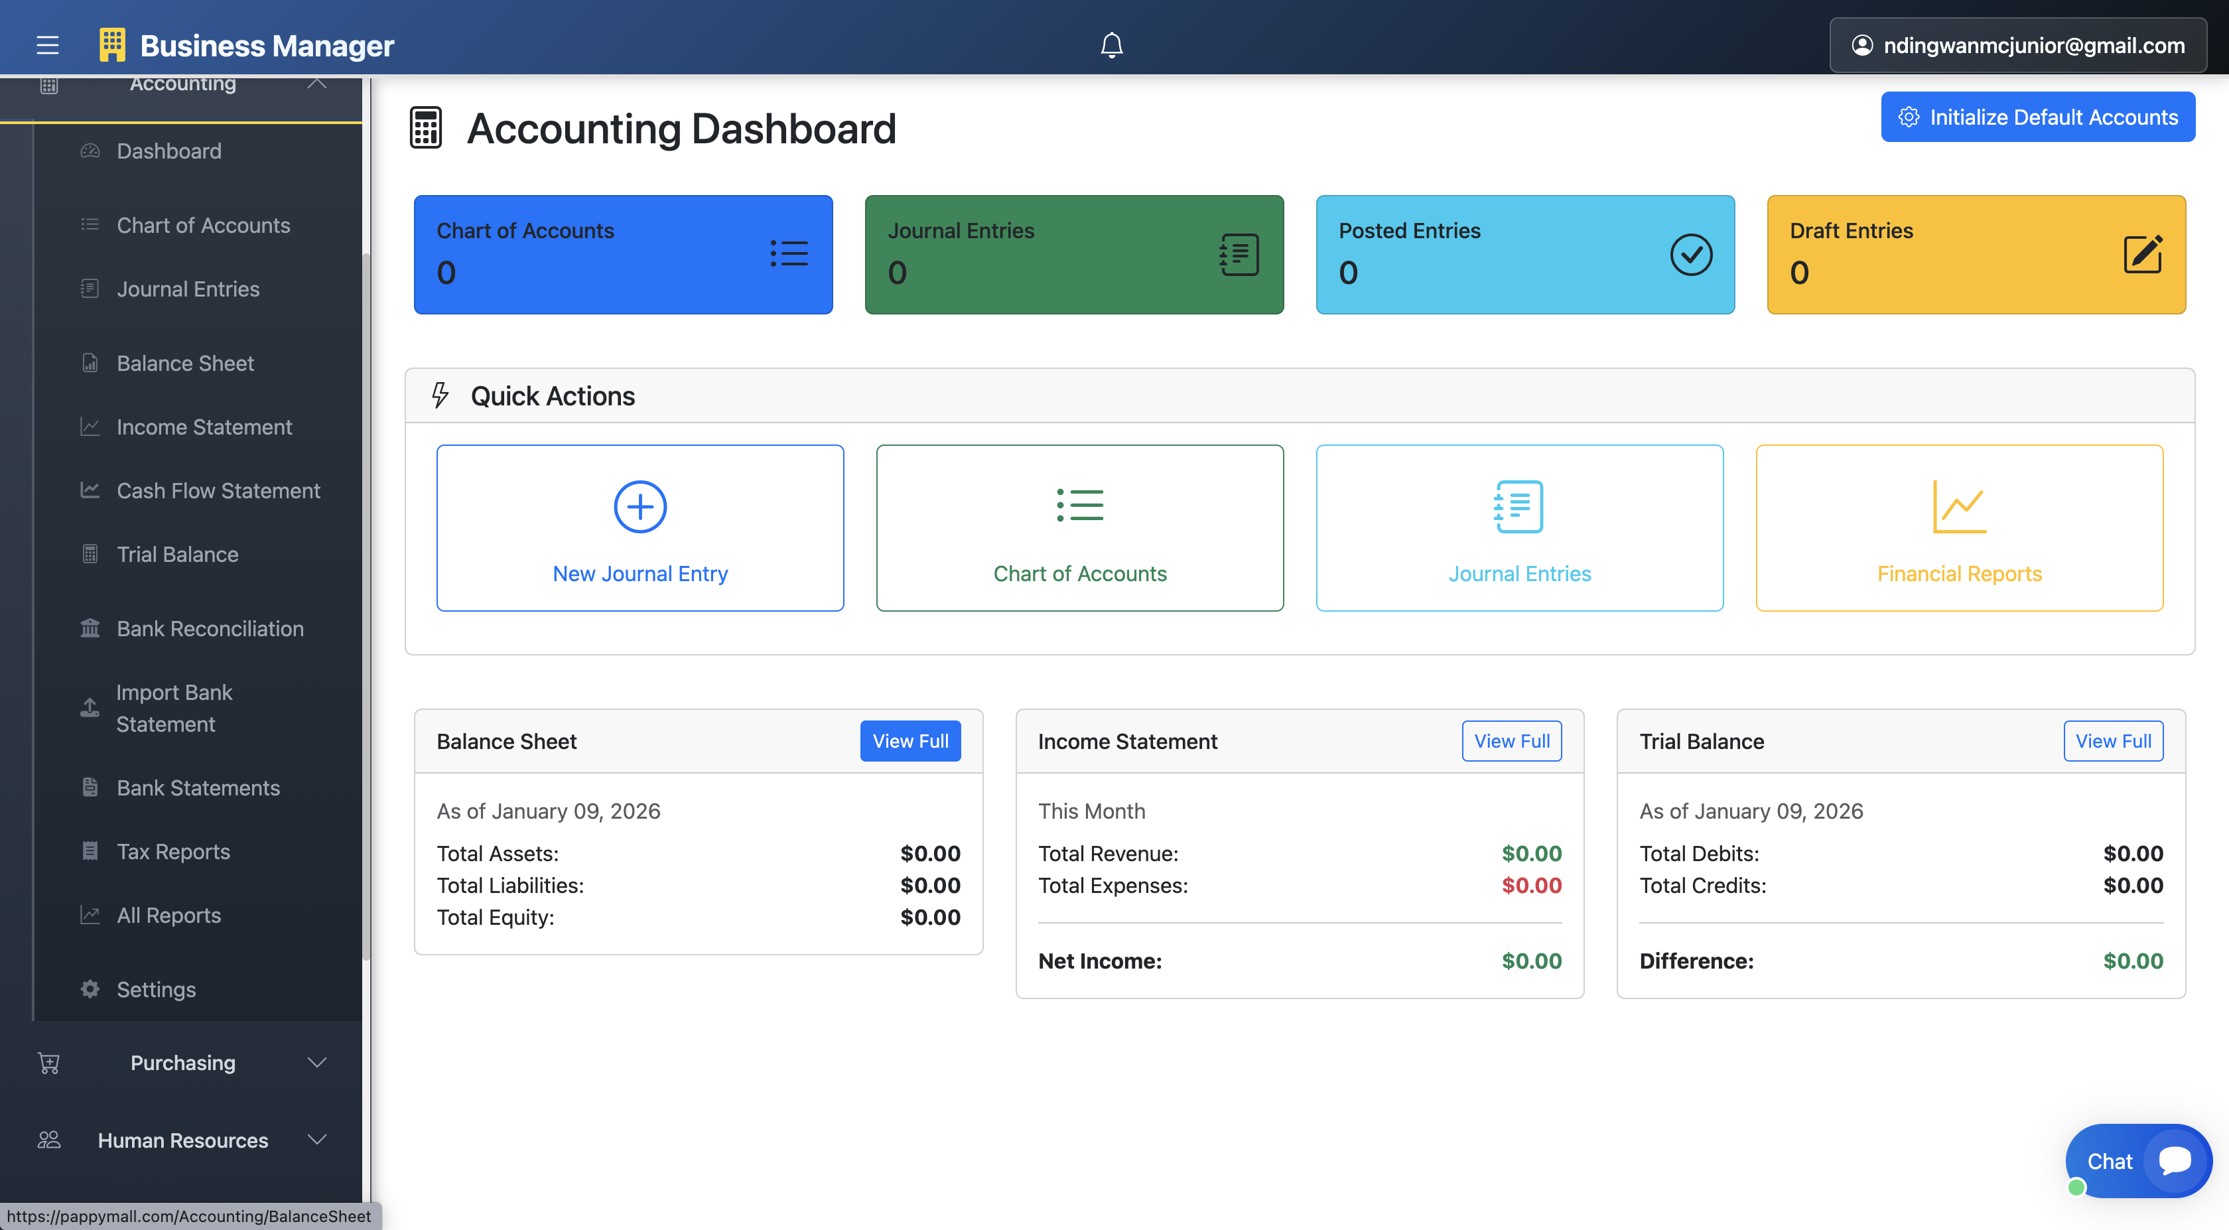Collapse the Accounting section
Image resolution: width=2229 pixels, height=1230 pixels.
point(316,84)
